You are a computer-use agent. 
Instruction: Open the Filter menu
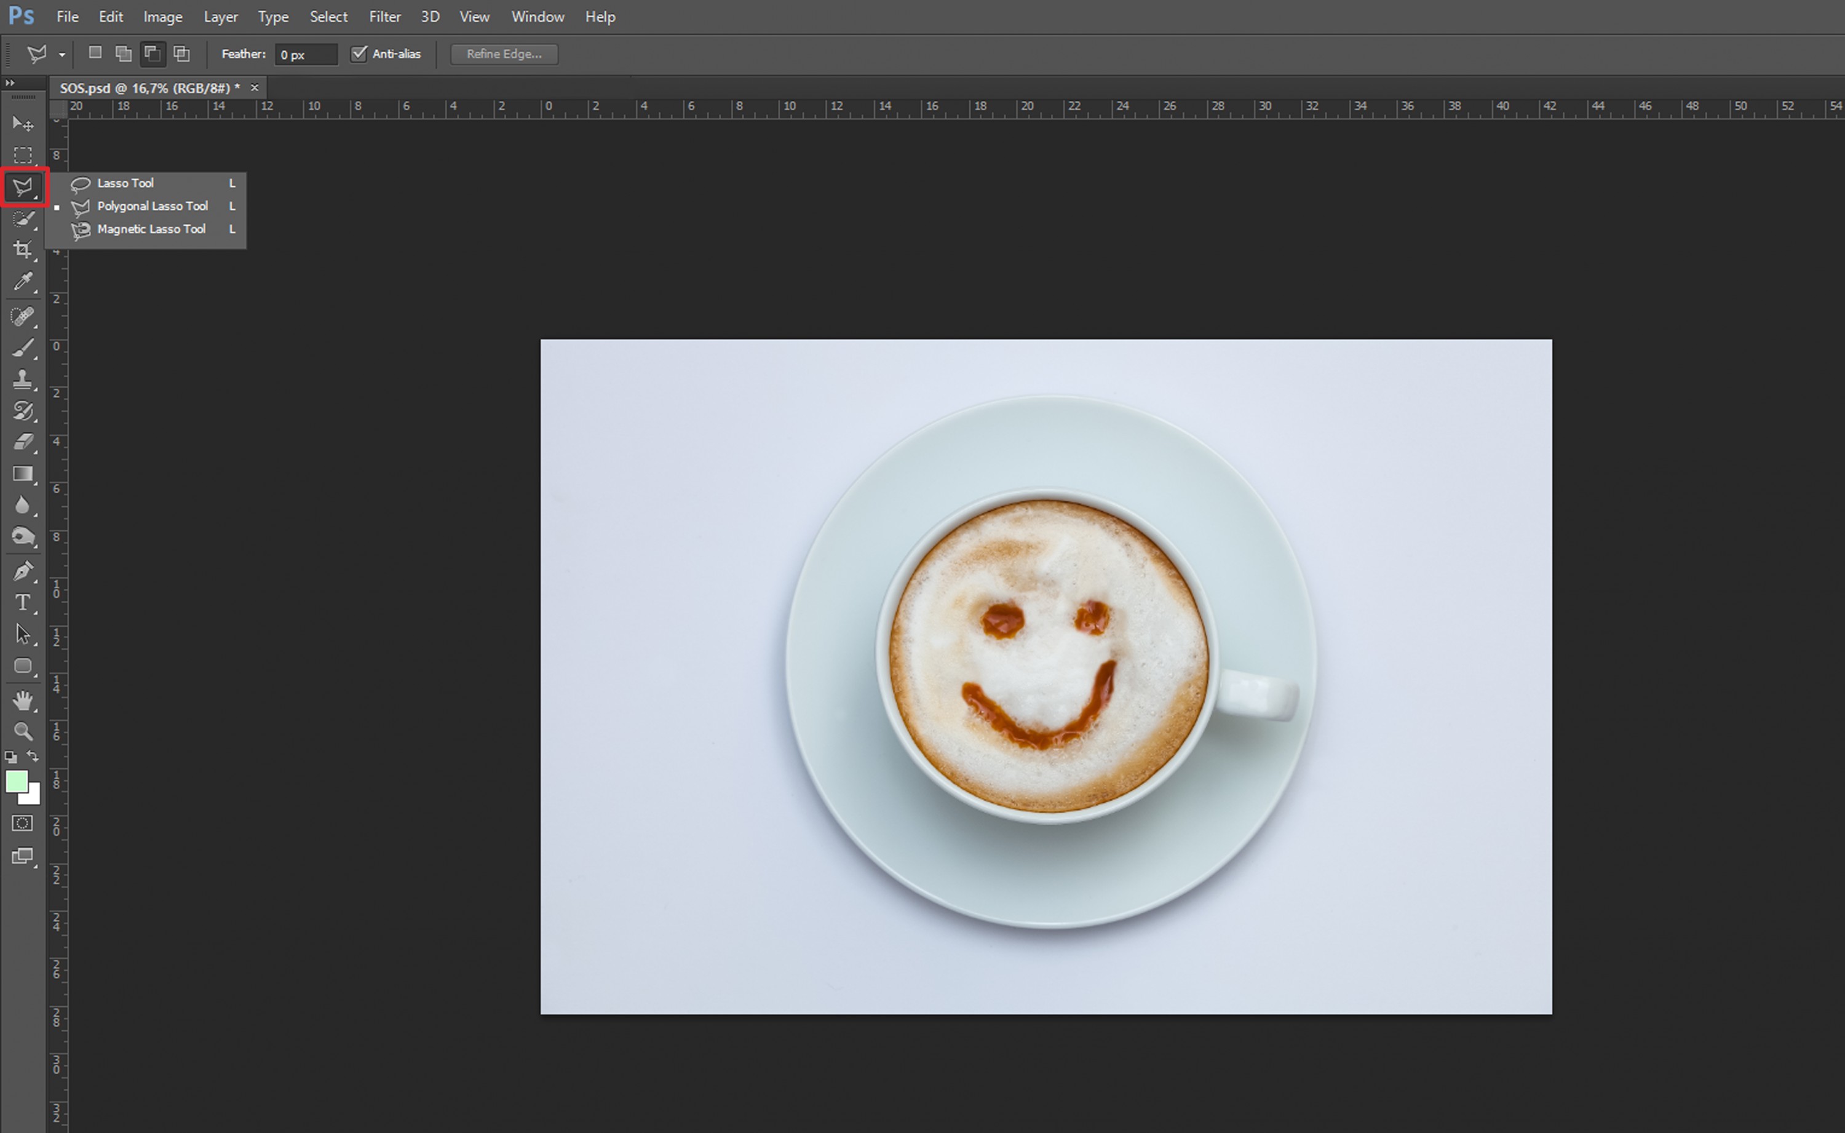pos(385,17)
